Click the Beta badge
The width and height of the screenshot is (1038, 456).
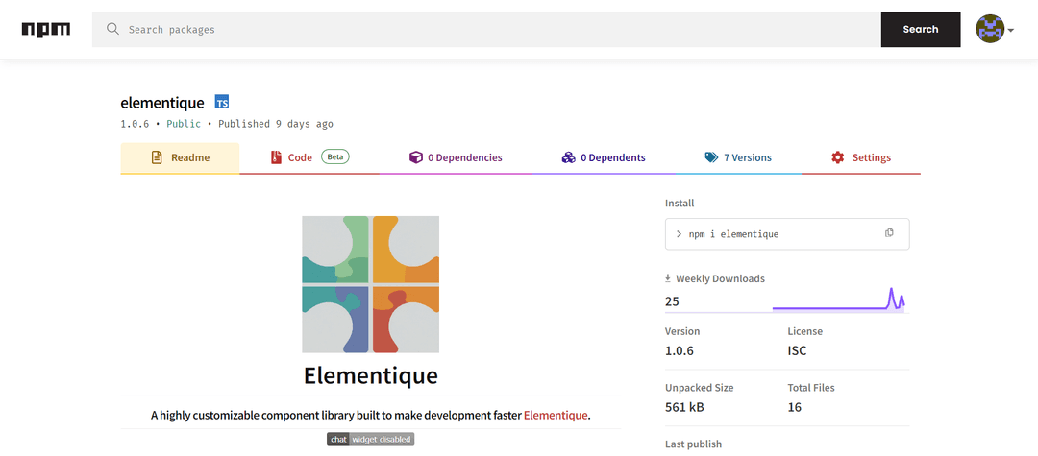coord(335,157)
